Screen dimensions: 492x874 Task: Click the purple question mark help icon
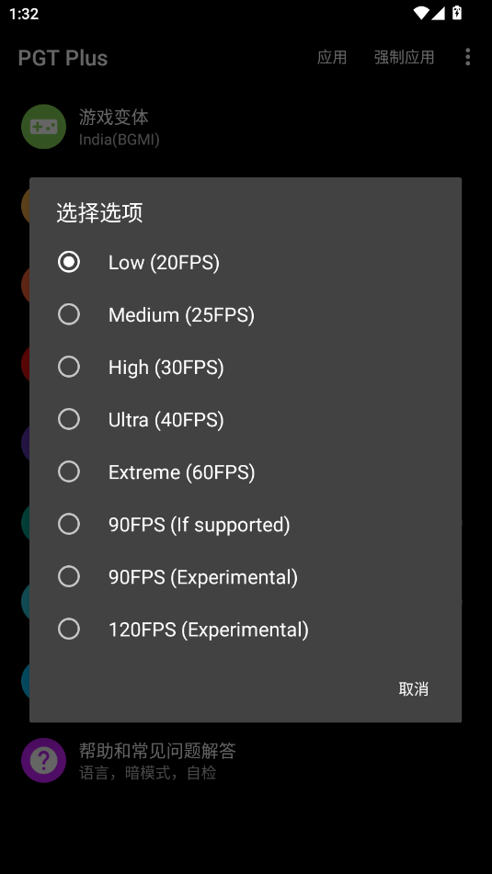pyautogui.click(x=43, y=760)
